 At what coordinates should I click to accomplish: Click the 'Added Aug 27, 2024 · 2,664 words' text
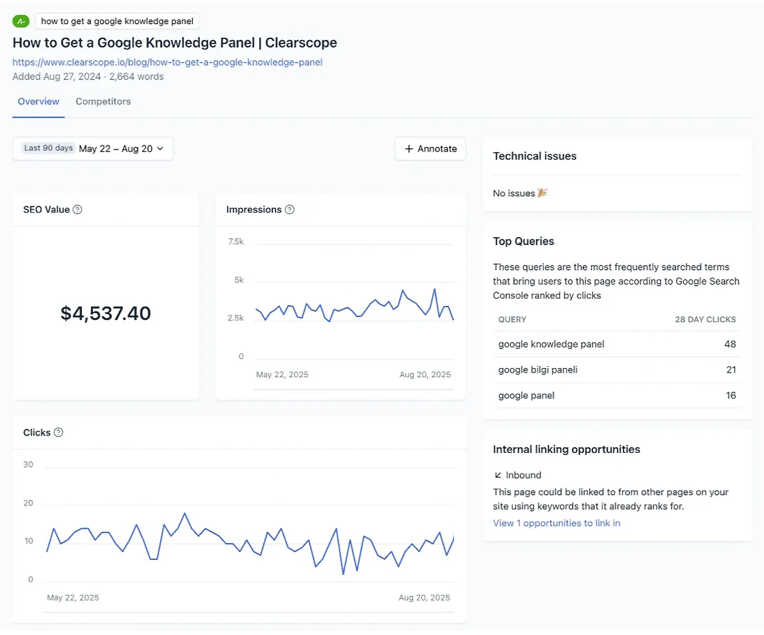click(x=88, y=76)
